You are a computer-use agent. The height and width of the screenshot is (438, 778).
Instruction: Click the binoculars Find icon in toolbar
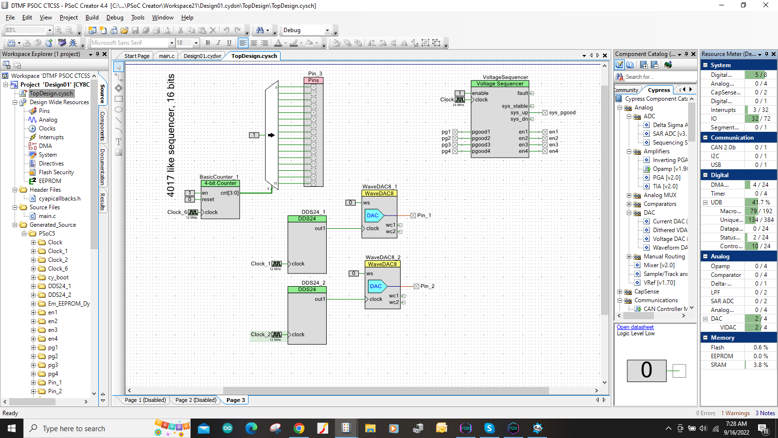pyautogui.click(x=260, y=30)
